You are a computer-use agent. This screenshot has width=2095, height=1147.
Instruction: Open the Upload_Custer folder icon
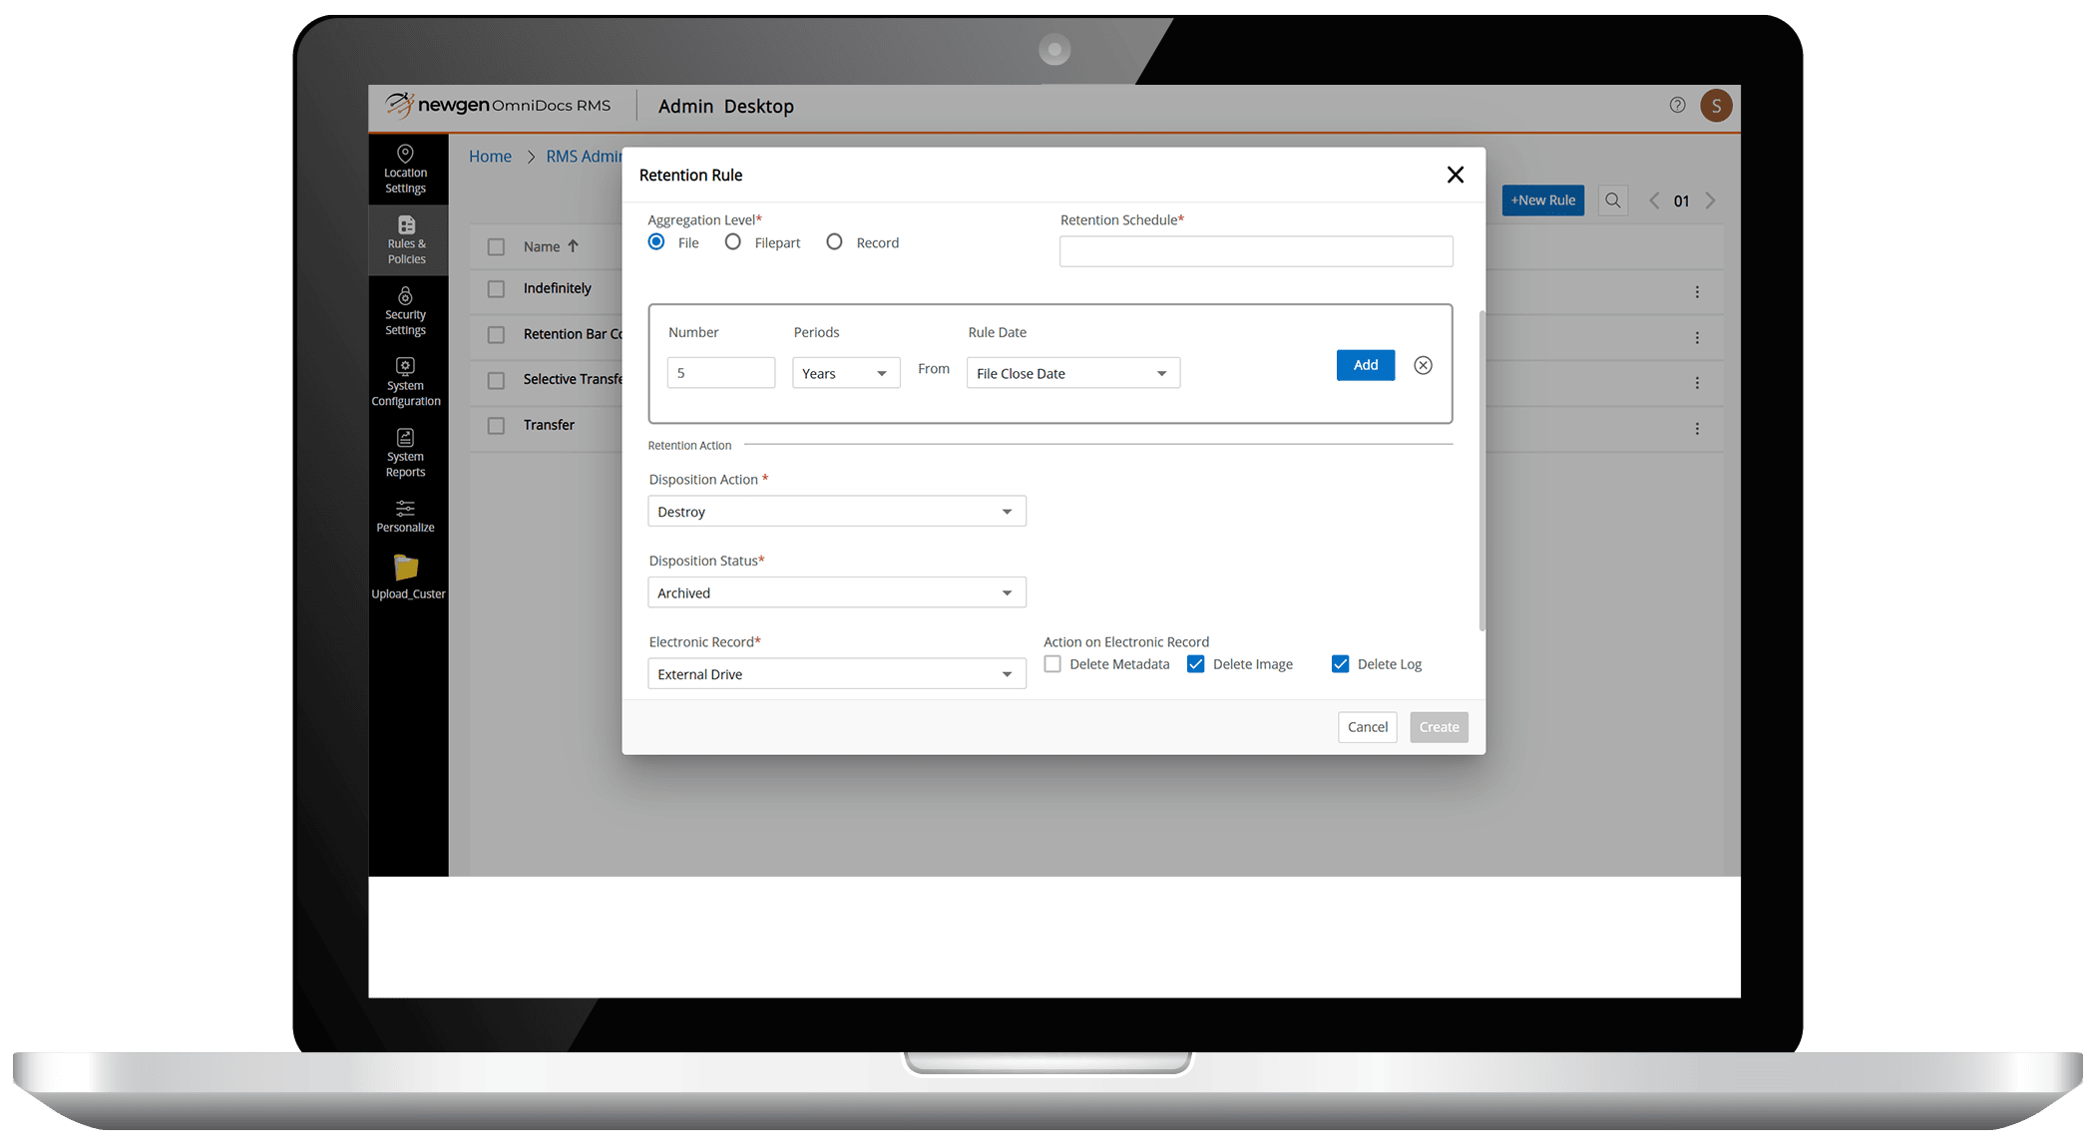(406, 568)
